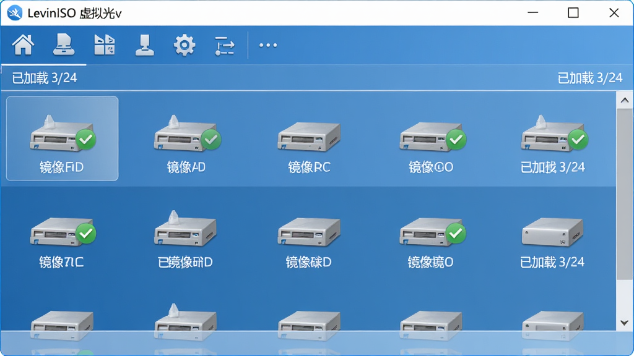This screenshot has width=634, height=356.
Task: Select the stamp-shaped mount icon in toolbar
Action: (x=144, y=44)
